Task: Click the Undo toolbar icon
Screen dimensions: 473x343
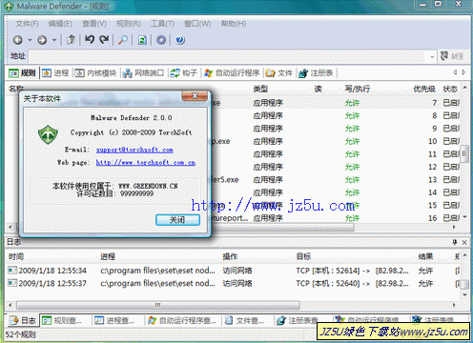Action: [90, 40]
